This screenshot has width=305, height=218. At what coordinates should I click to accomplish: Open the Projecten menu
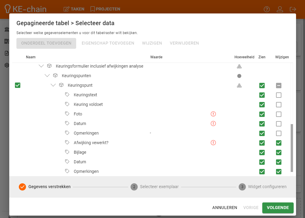(105, 9)
